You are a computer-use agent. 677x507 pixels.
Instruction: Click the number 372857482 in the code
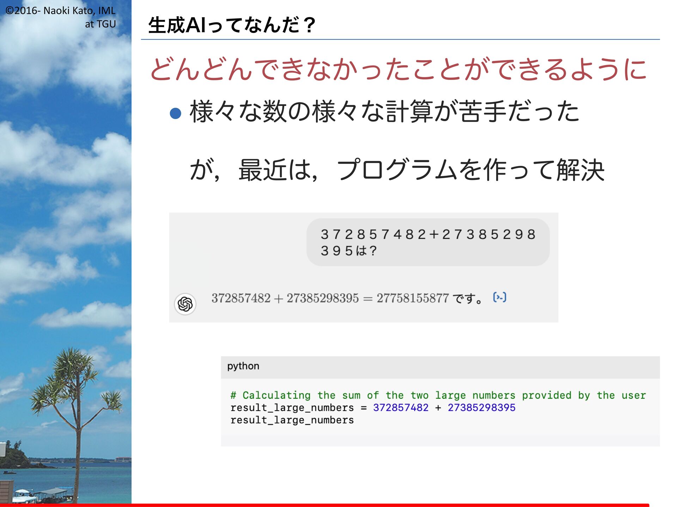401,408
